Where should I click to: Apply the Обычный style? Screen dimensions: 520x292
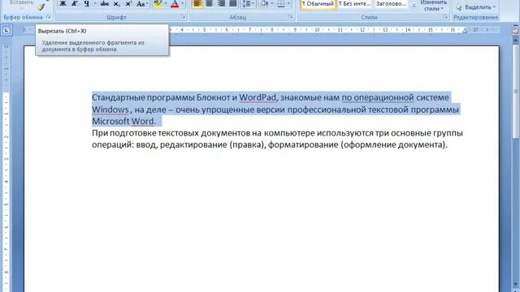318,4
